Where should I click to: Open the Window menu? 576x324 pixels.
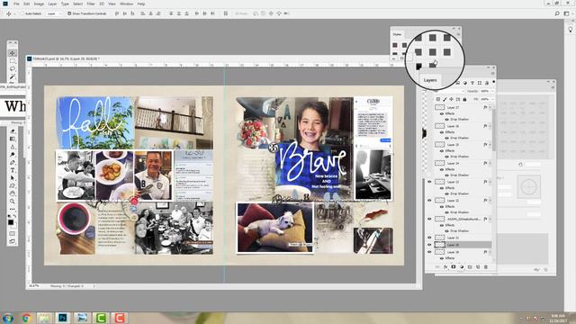point(127,4)
